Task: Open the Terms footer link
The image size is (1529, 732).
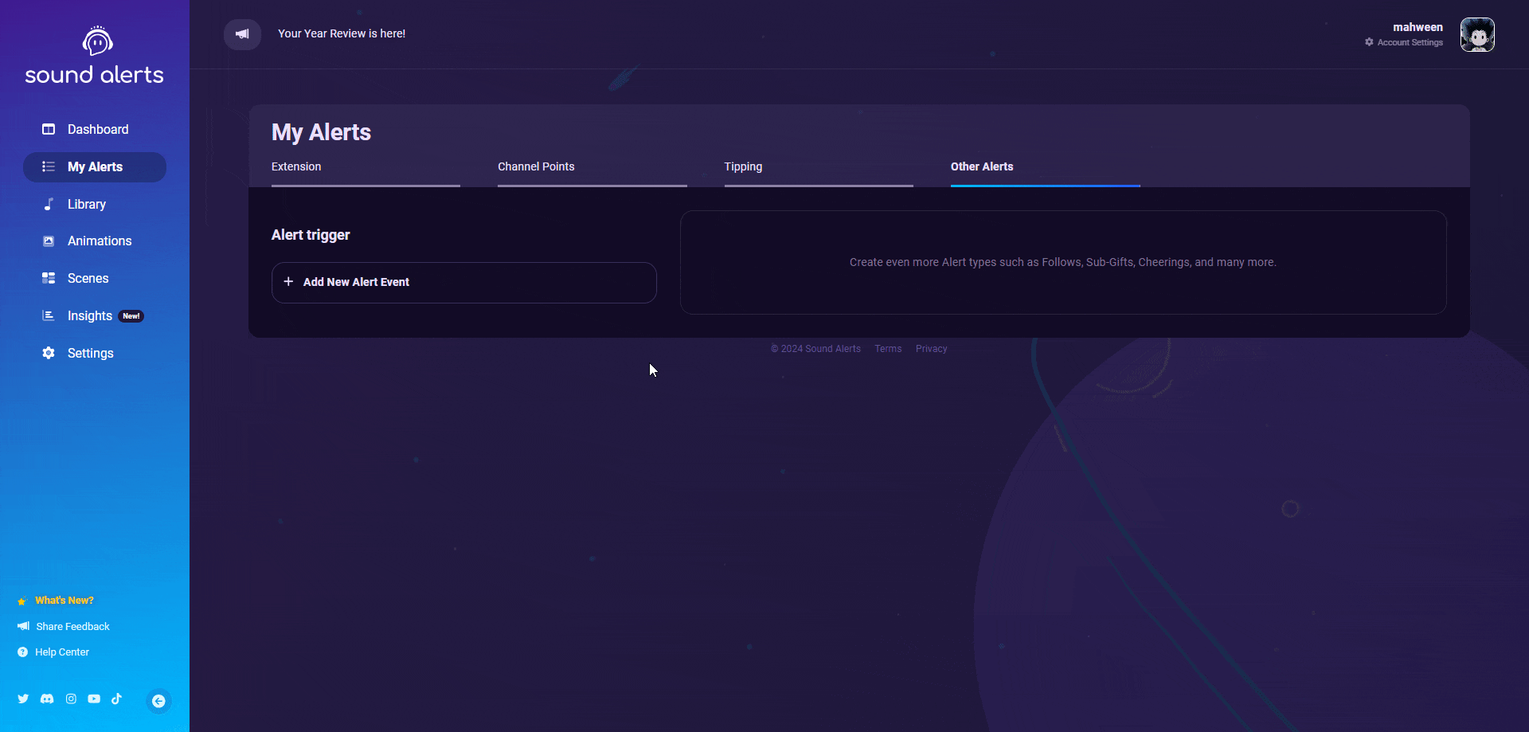Action: 888,349
